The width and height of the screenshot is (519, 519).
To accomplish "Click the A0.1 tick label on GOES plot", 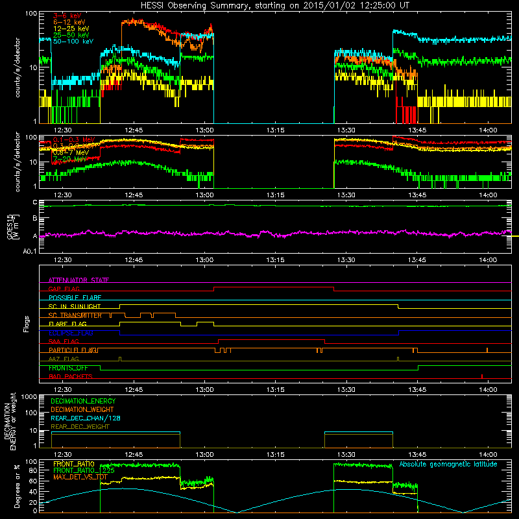I will click(x=30, y=251).
